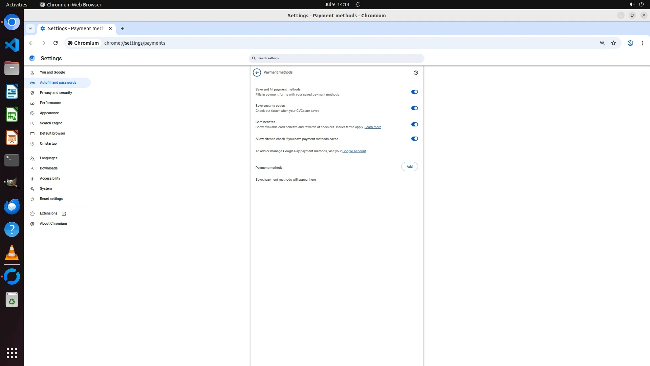This screenshot has height=366, width=650.
Task: Open the Google Account link
Action: (354, 151)
